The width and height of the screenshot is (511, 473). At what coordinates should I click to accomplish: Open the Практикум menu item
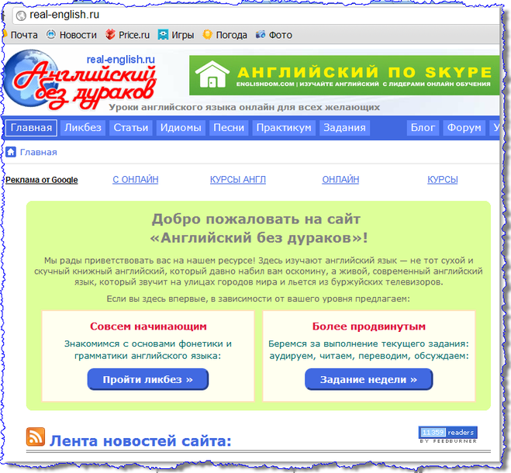pos(284,128)
